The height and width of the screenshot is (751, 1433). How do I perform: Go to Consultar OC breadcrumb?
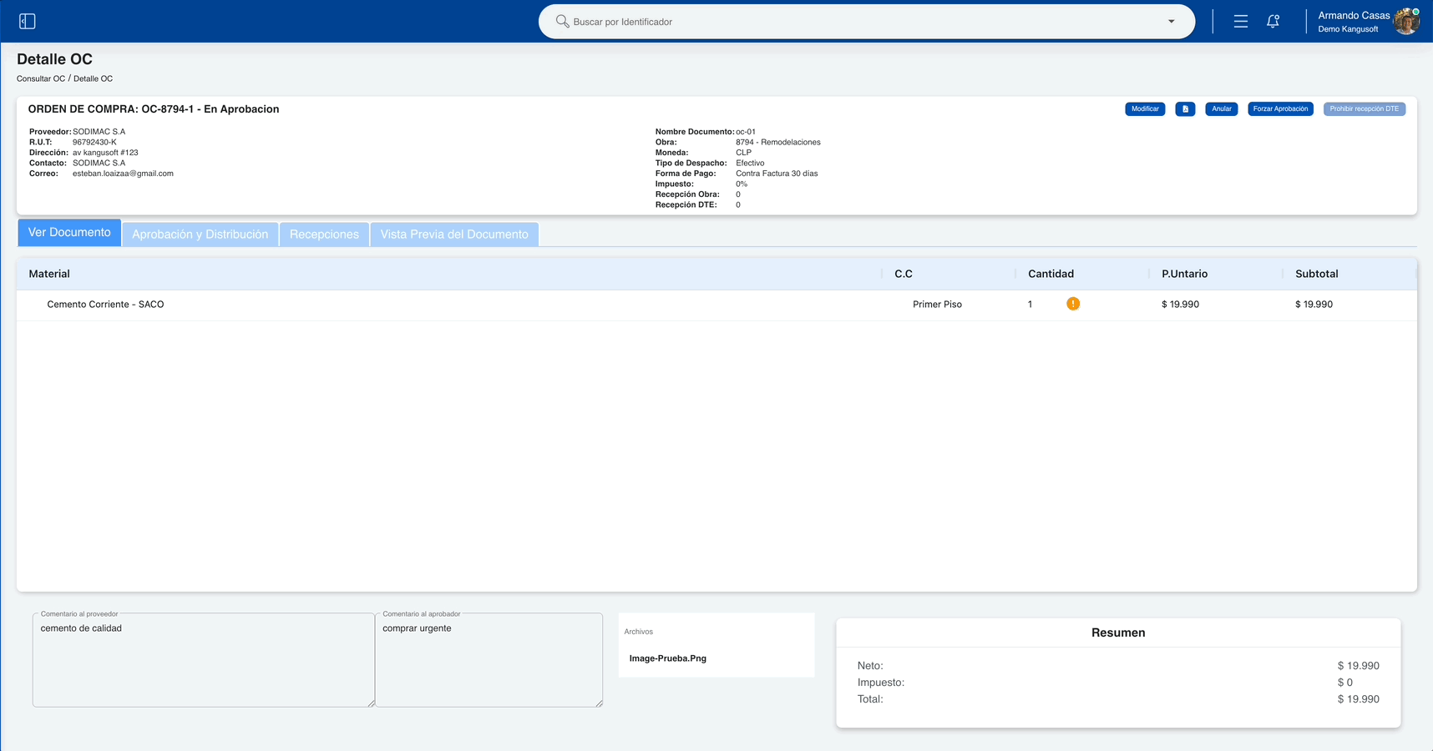pyautogui.click(x=41, y=78)
